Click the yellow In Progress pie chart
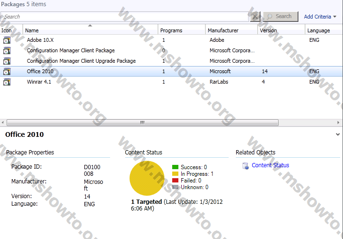 coord(147,178)
